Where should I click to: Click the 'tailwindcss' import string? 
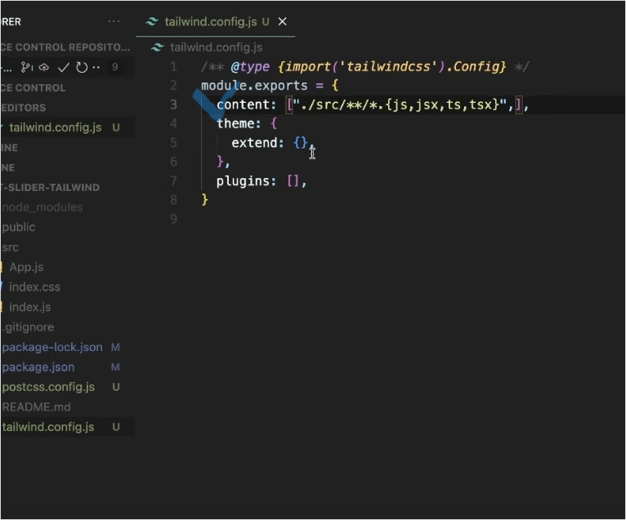click(x=388, y=66)
